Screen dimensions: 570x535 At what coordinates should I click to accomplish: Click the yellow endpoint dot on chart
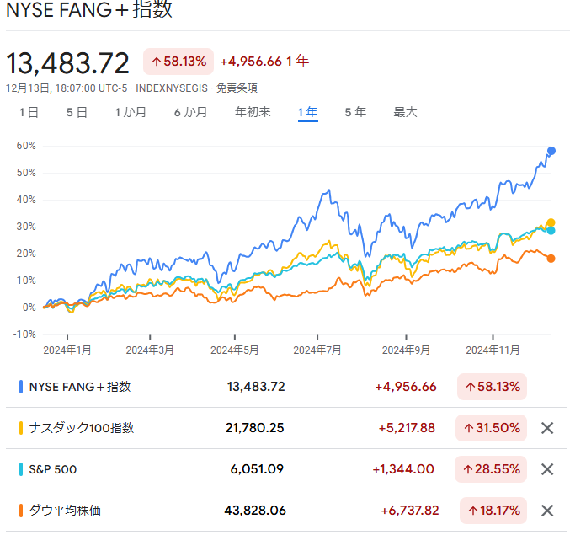coord(551,222)
